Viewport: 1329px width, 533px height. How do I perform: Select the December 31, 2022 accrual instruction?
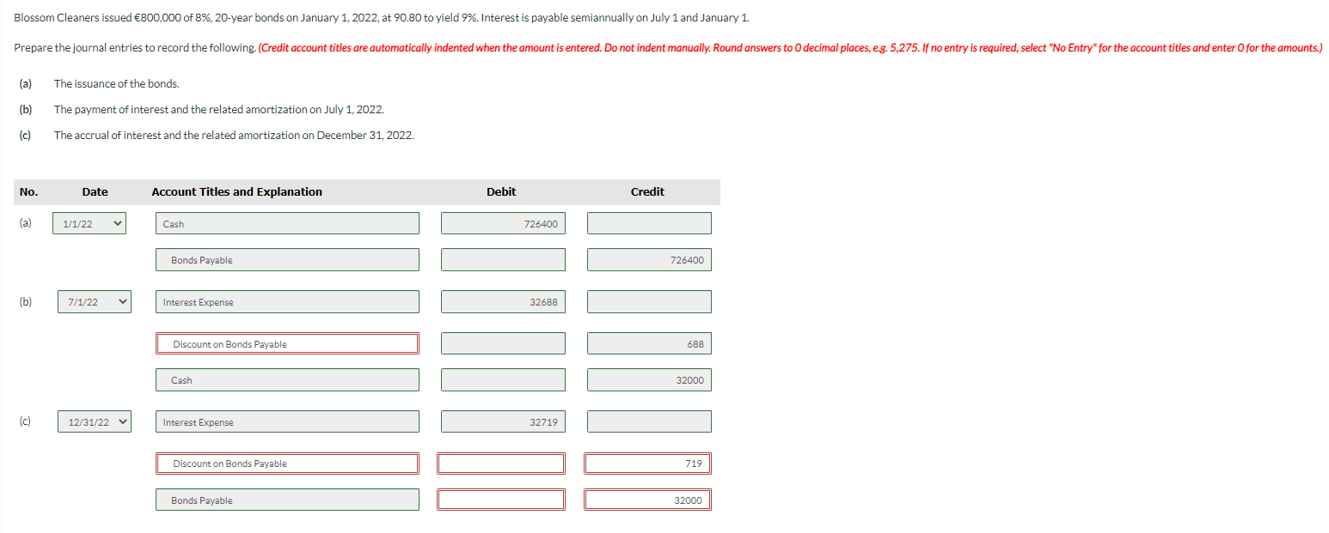point(234,136)
